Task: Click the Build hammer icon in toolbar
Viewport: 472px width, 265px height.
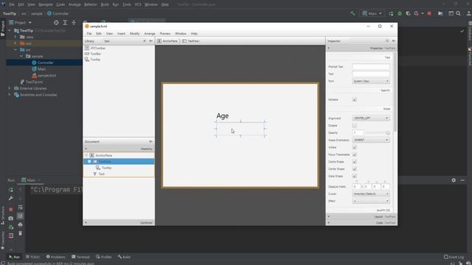Action: 353,13
